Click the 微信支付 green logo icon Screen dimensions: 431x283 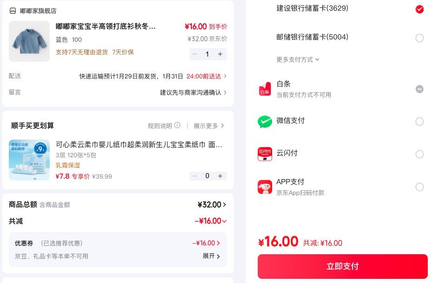pyautogui.click(x=265, y=122)
